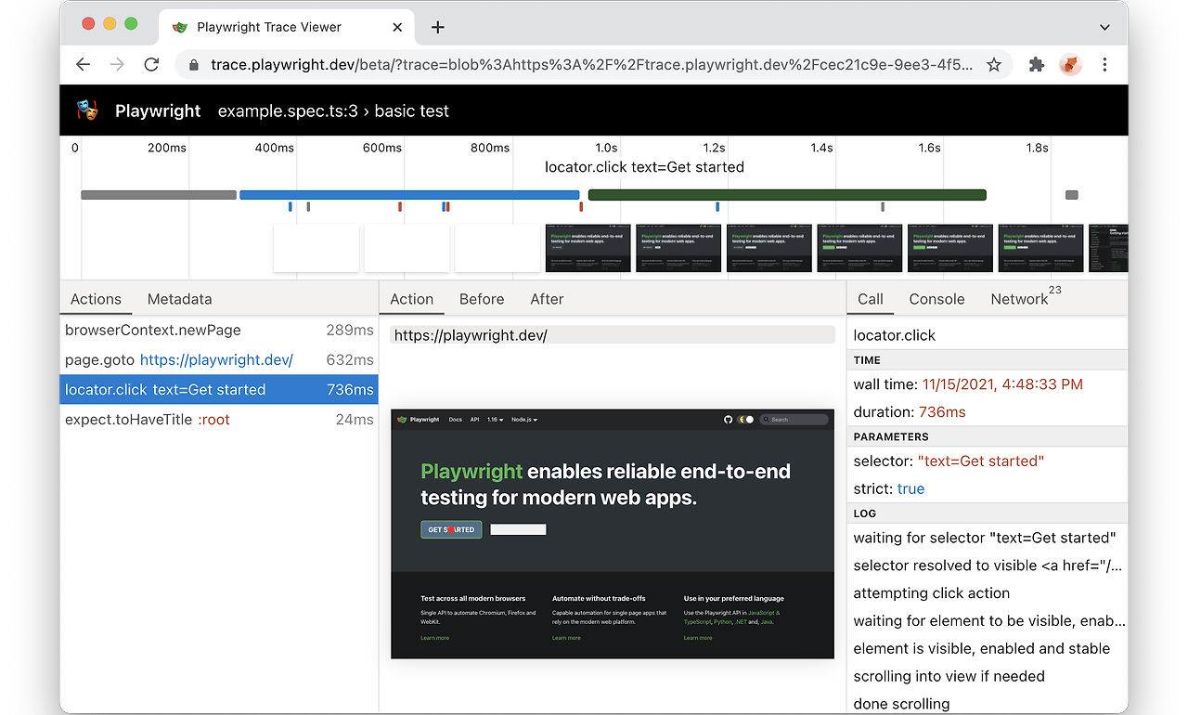Click log line 'selector resolved to visible'
This screenshot has width=1188, height=715.
point(988,565)
